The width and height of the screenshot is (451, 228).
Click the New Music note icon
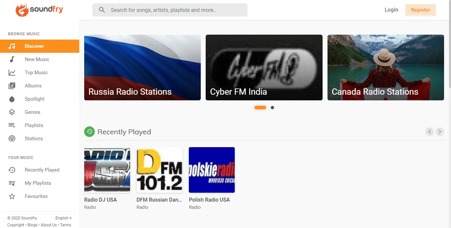click(x=12, y=59)
